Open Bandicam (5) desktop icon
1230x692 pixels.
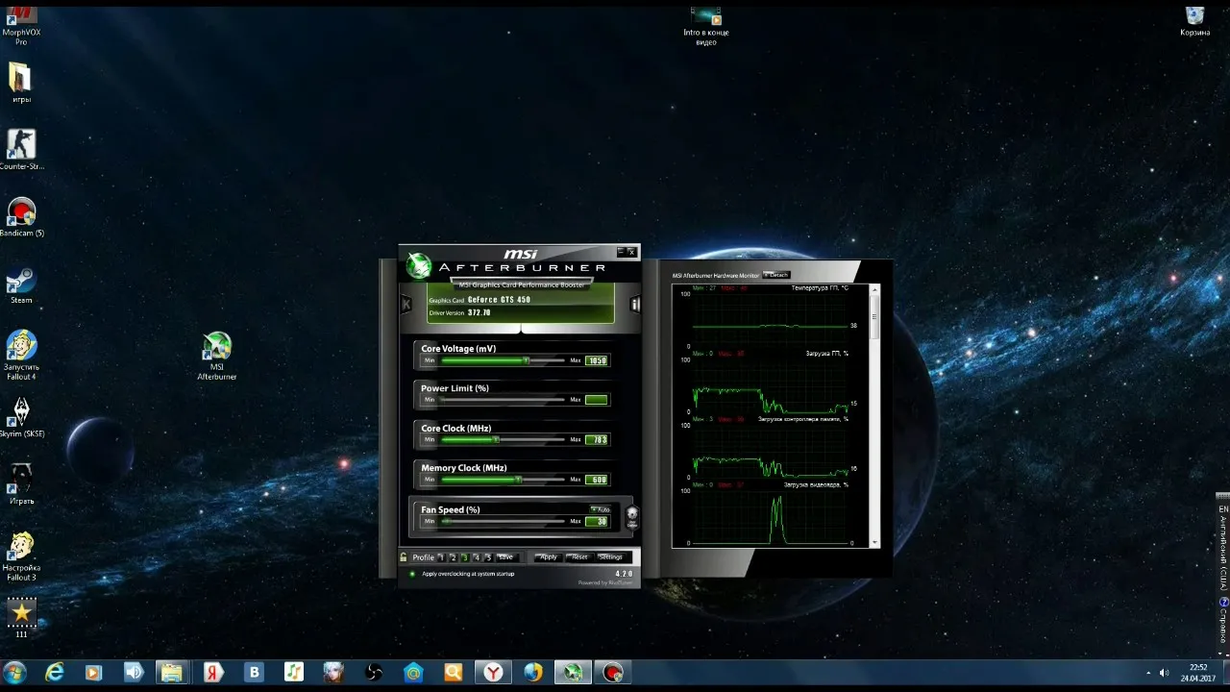point(21,218)
